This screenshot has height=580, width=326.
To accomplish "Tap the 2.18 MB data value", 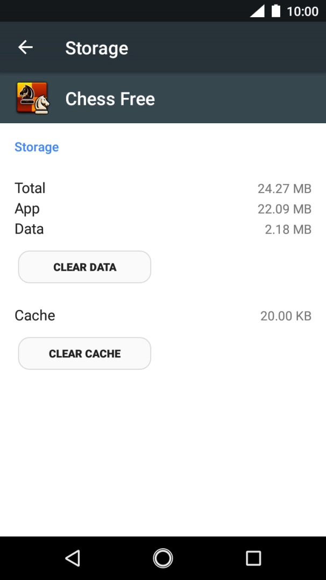I will [x=288, y=229].
